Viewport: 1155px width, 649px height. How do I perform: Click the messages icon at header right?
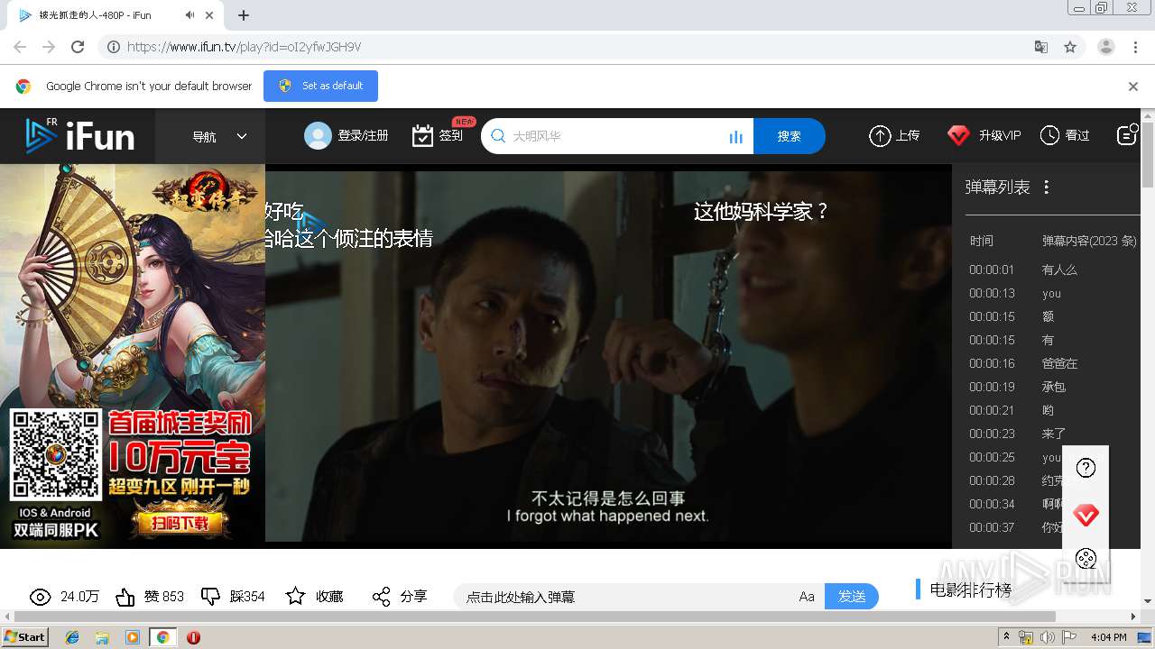click(1127, 135)
